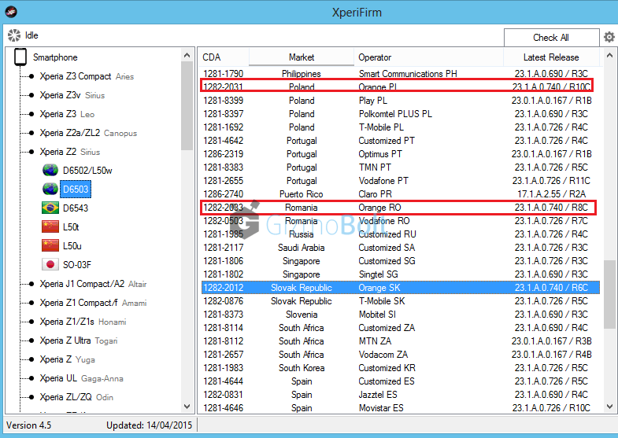Image resolution: width=618 pixels, height=438 pixels.
Task: Click the firmware list scrollbar thumb
Action: click(x=609, y=294)
